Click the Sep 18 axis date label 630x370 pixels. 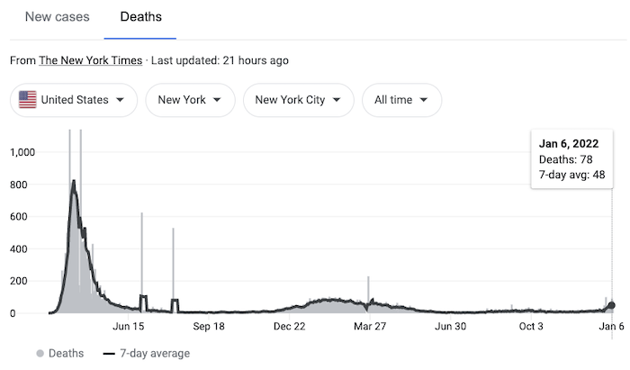click(209, 327)
